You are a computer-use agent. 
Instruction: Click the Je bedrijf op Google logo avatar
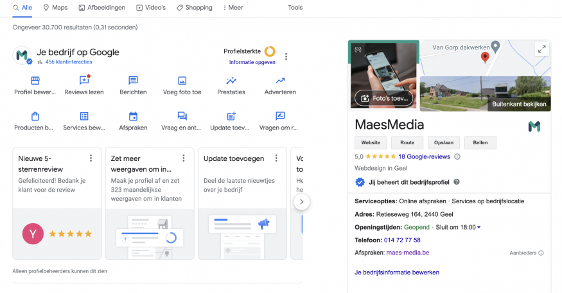(x=22, y=55)
